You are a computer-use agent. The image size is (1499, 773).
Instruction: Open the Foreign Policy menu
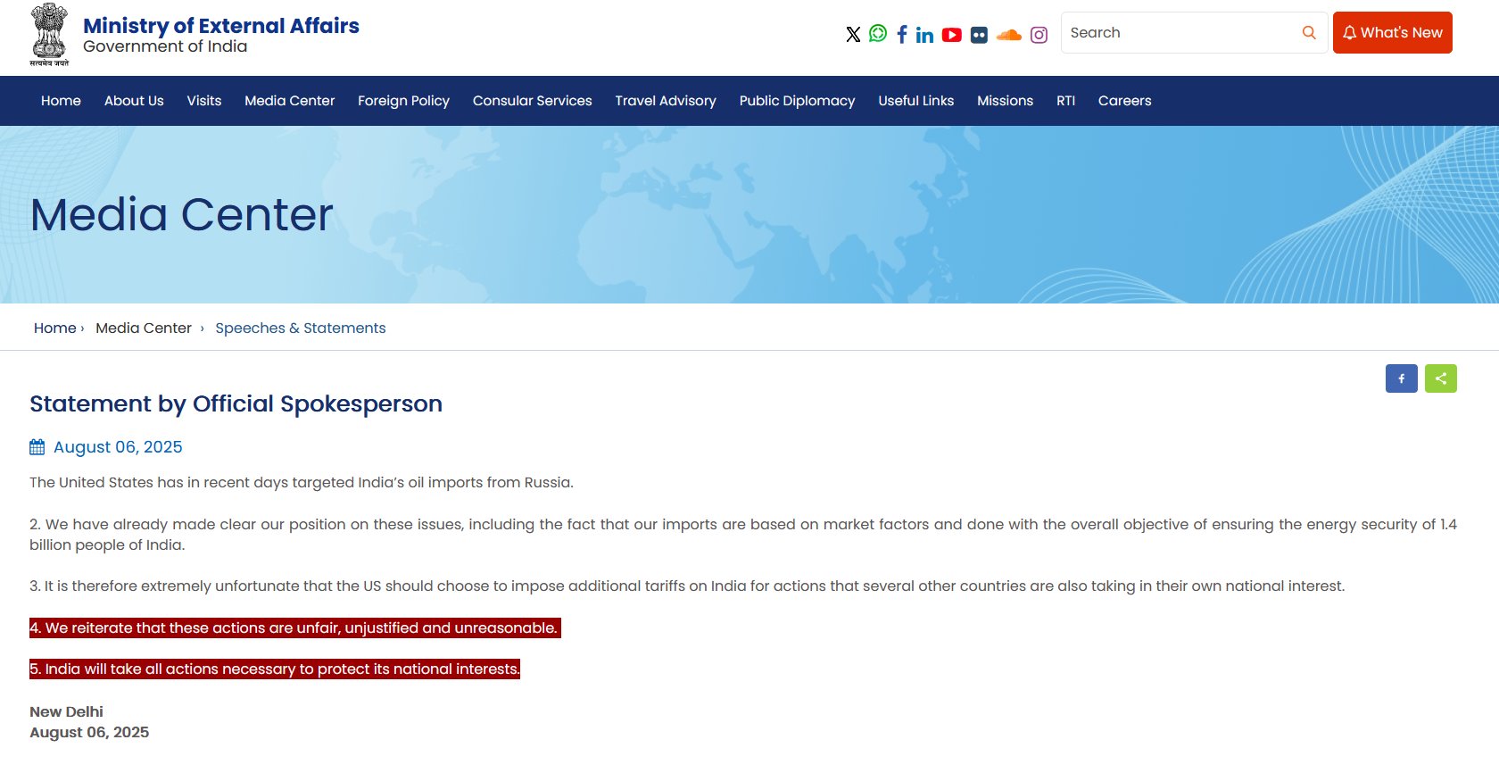403,101
